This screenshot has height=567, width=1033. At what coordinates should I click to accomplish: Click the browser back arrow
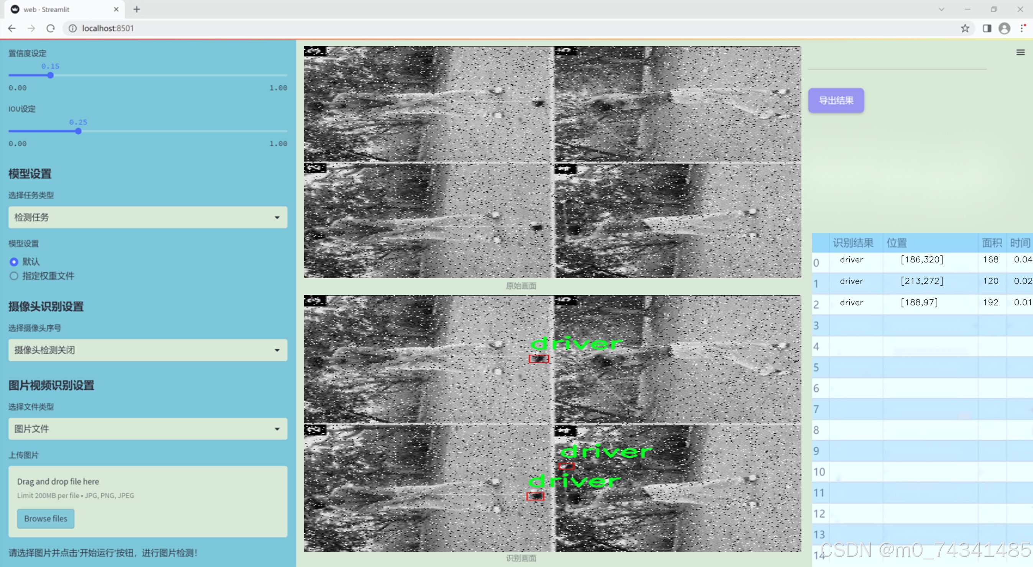12,28
